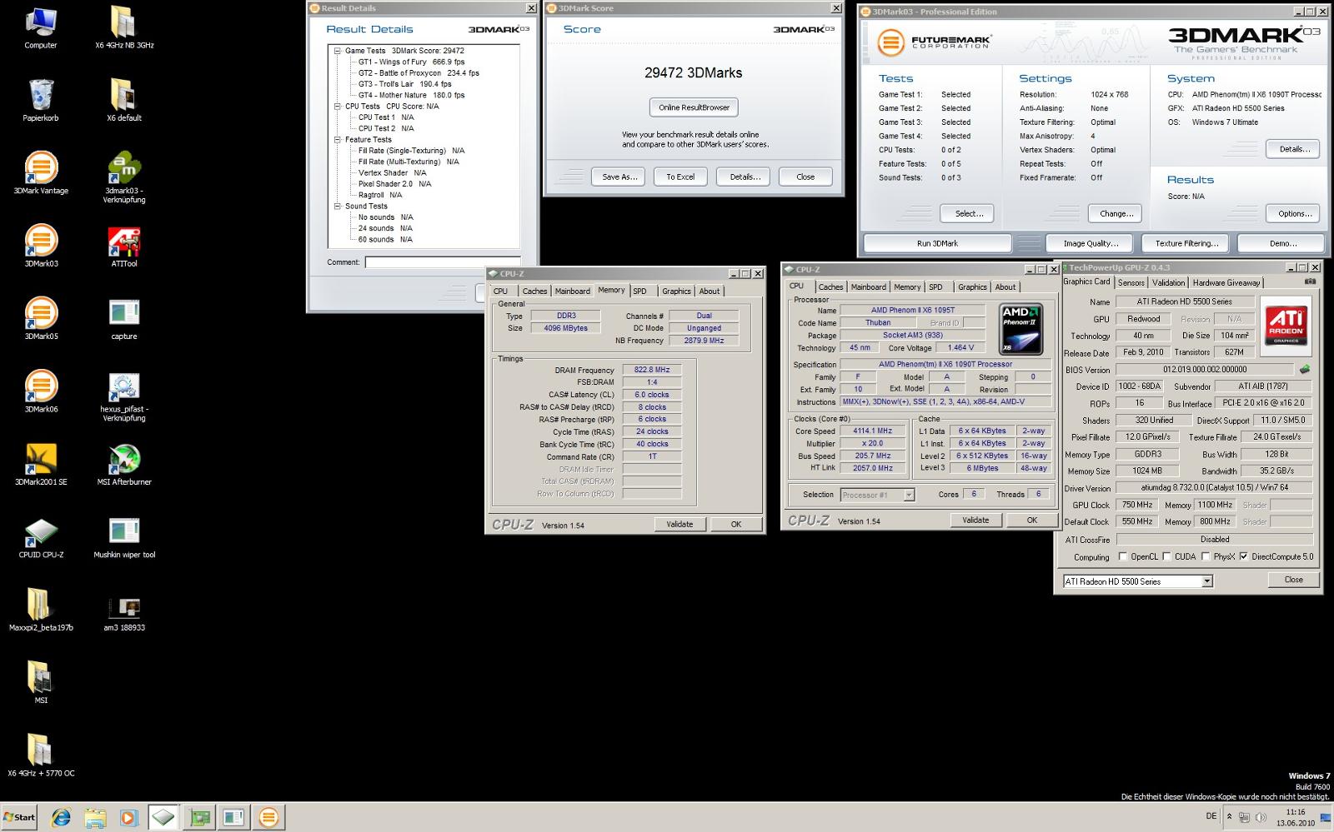Open X6 4GHz + 5770 OC folder
The width and height of the screenshot is (1334, 832).
pos(40,755)
